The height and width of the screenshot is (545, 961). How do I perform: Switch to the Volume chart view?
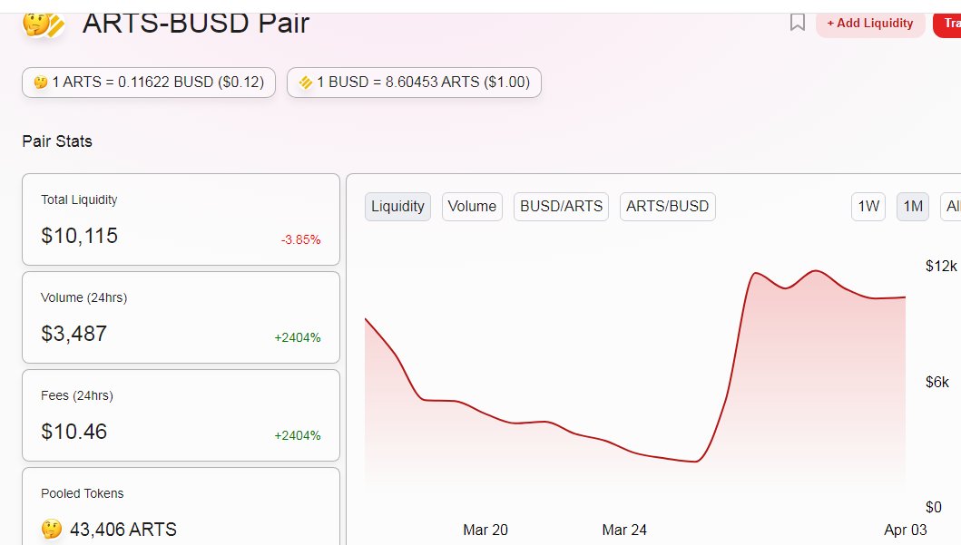[471, 207]
